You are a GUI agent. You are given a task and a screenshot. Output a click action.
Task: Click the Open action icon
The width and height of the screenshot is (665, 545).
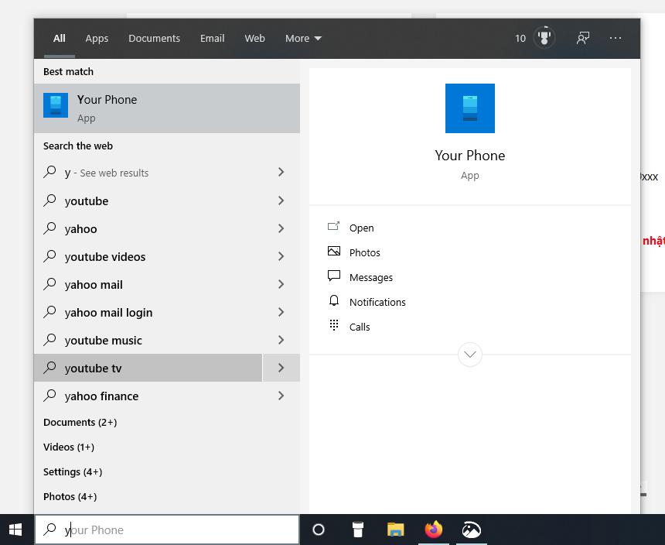pyautogui.click(x=334, y=227)
